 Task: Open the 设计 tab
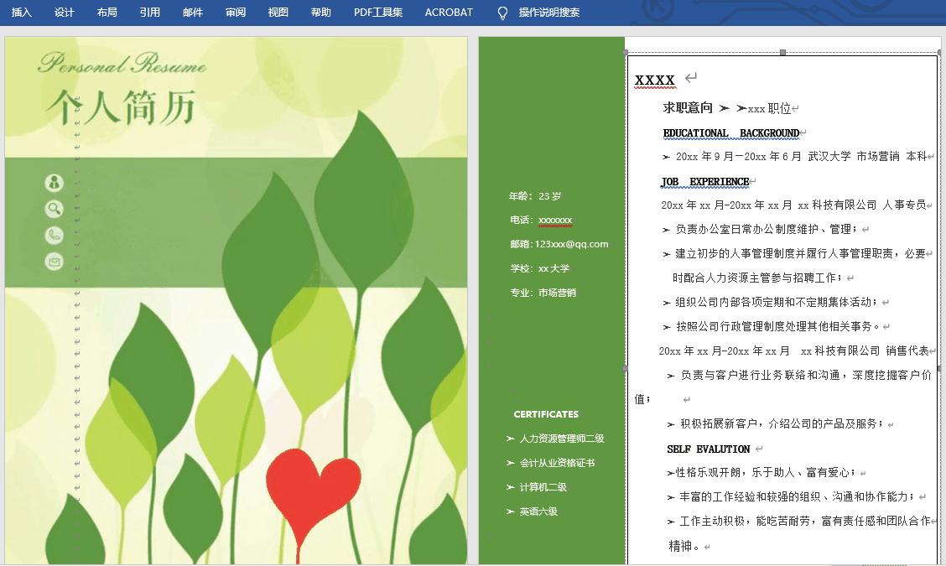(x=64, y=13)
